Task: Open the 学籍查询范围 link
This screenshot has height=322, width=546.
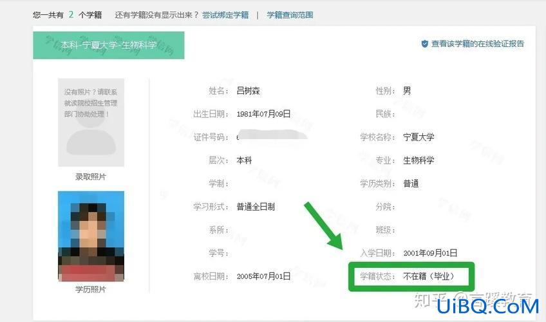Action: click(x=290, y=15)
